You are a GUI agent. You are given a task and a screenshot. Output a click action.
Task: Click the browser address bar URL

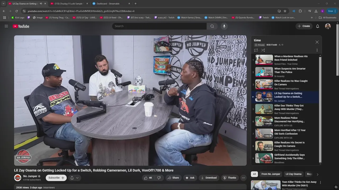(x=81, y=11)
